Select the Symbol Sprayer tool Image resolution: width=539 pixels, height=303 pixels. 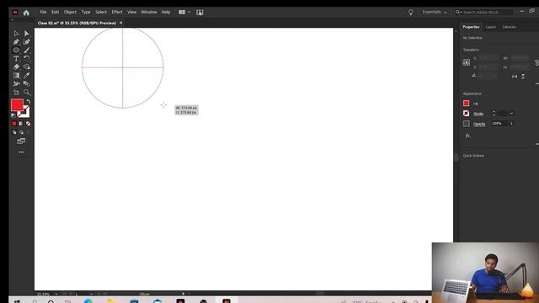tap(16, 84)
